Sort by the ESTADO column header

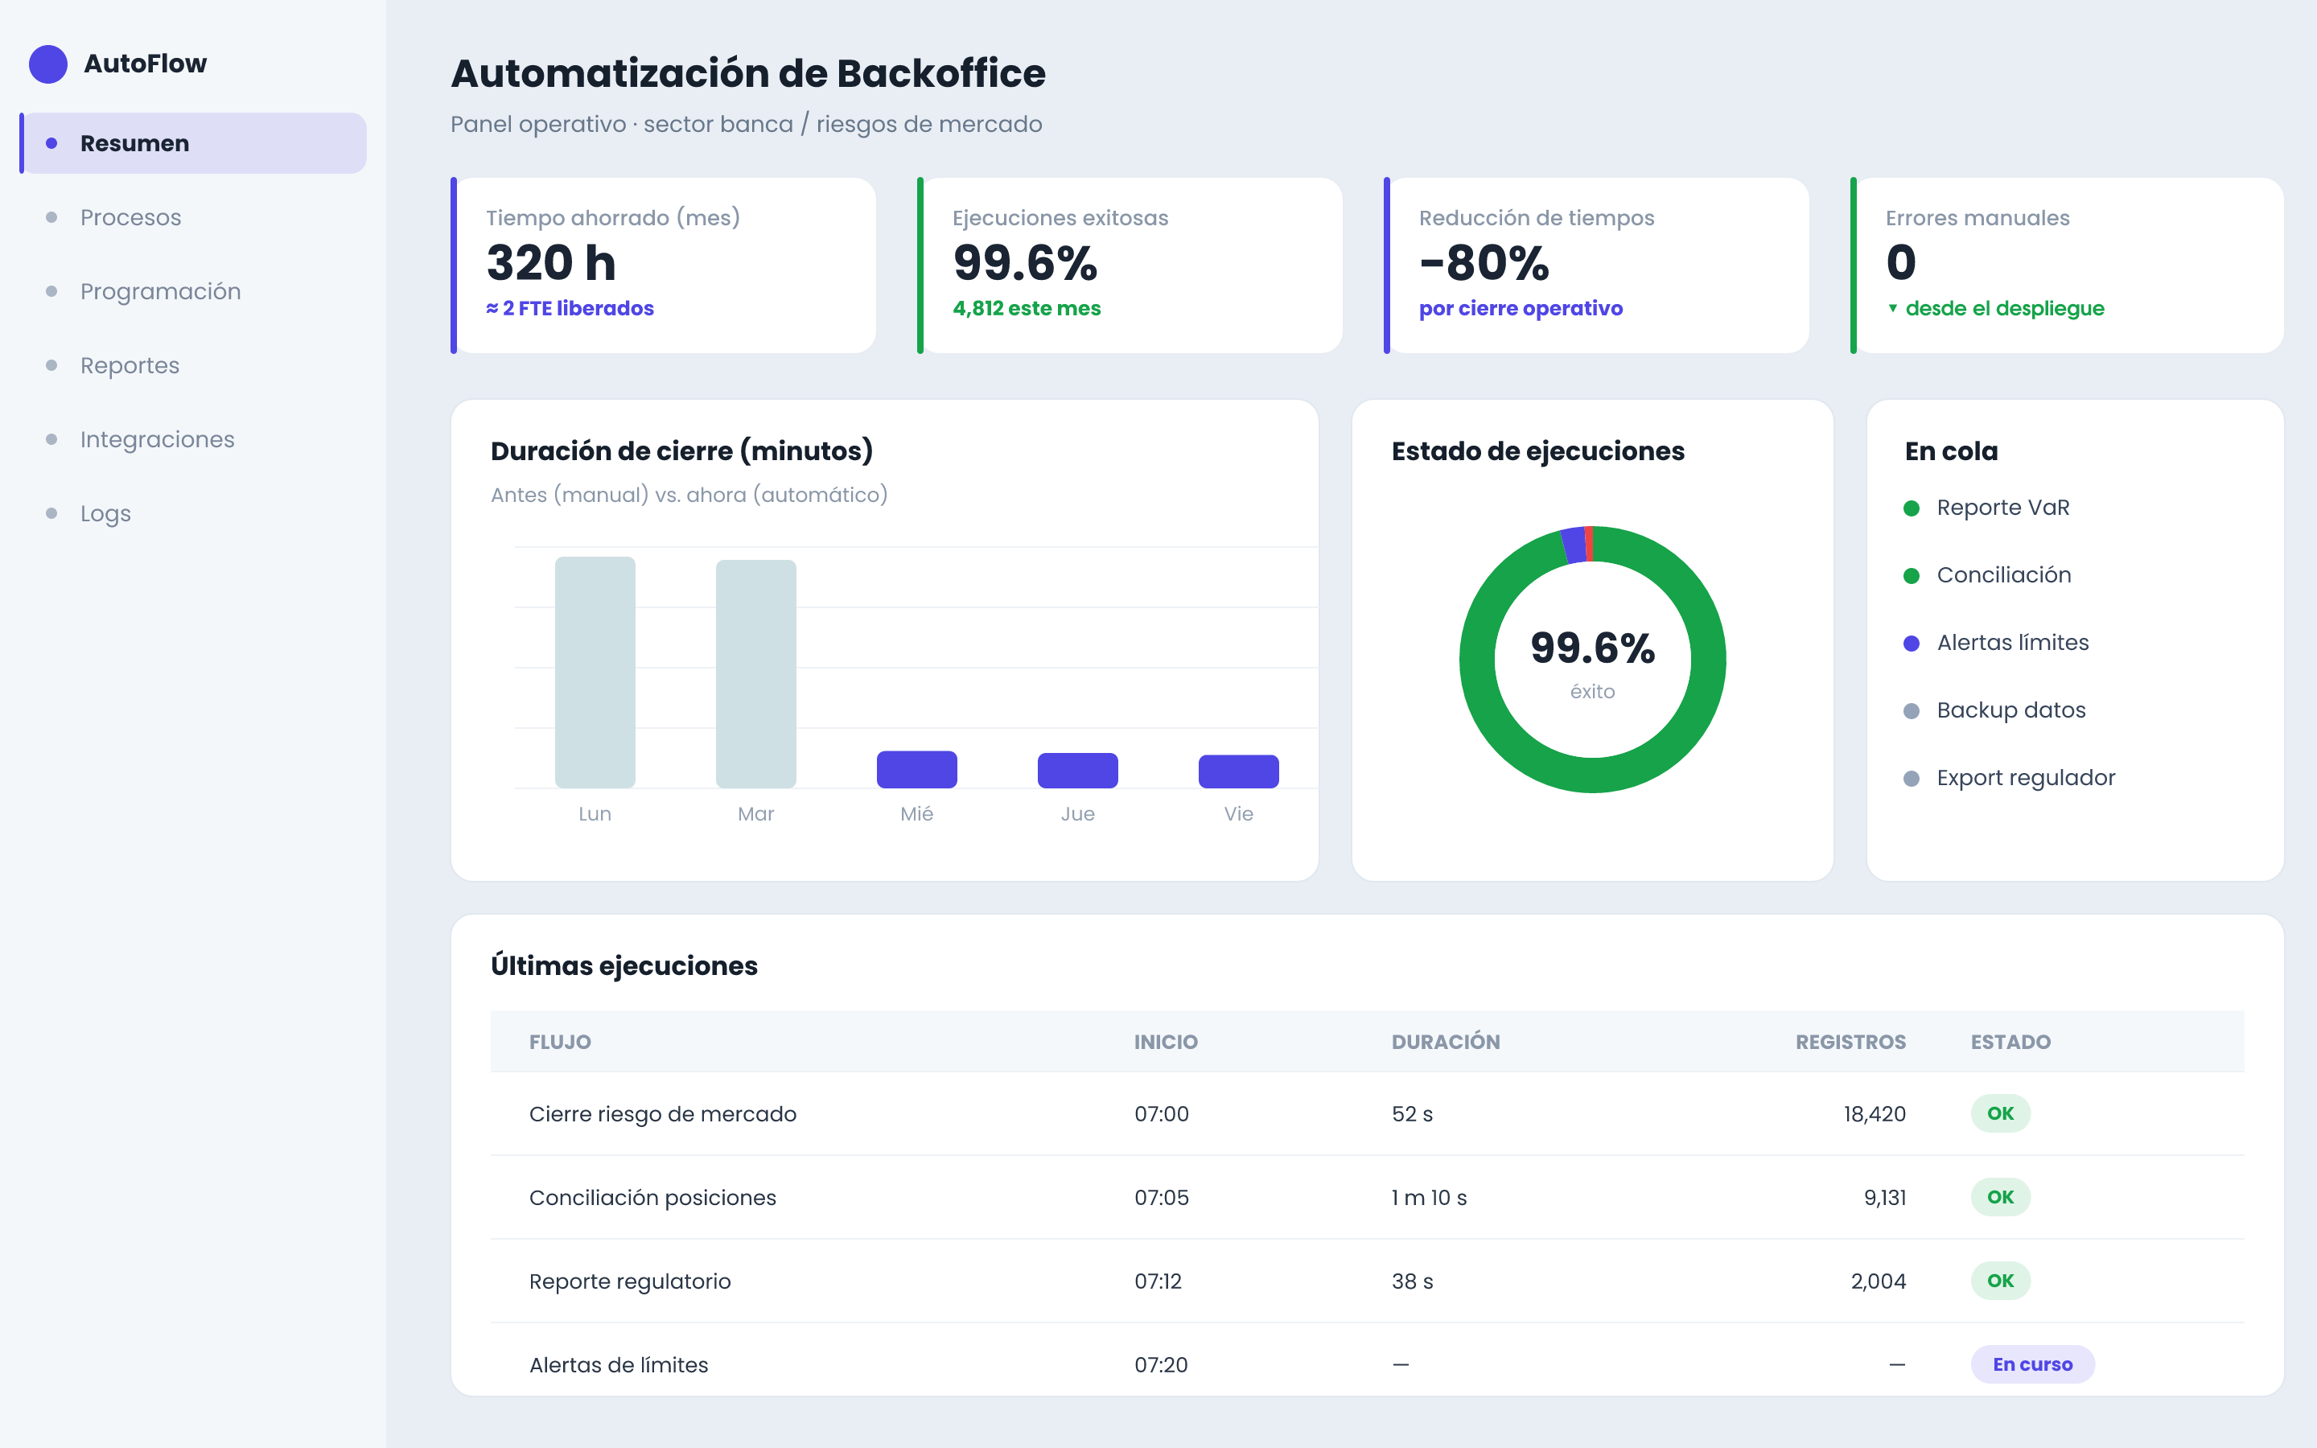[x=2010, y=1042]
